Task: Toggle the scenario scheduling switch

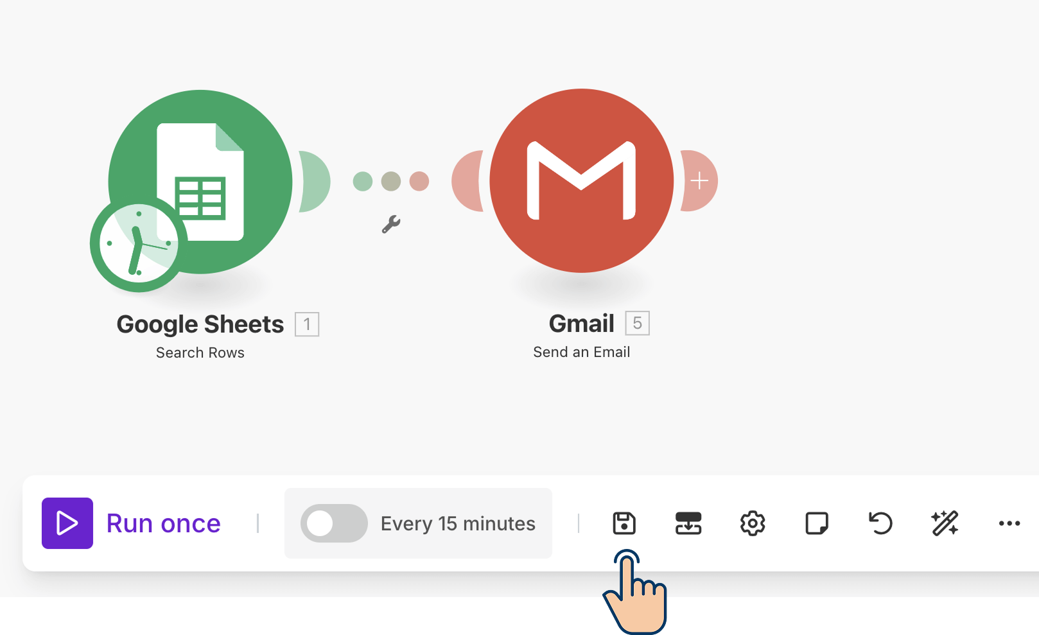Action: (334, 523)
